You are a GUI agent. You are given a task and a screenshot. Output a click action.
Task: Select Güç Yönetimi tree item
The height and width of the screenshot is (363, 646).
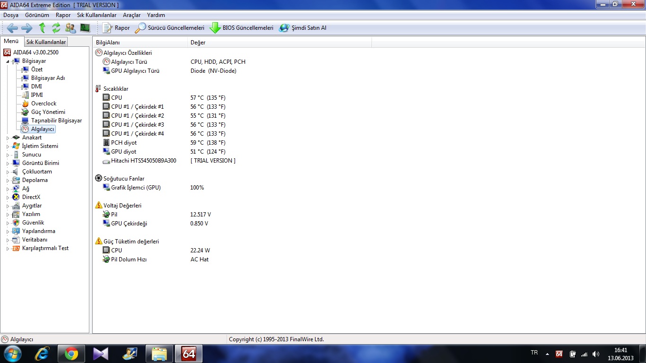coord(48,112)
